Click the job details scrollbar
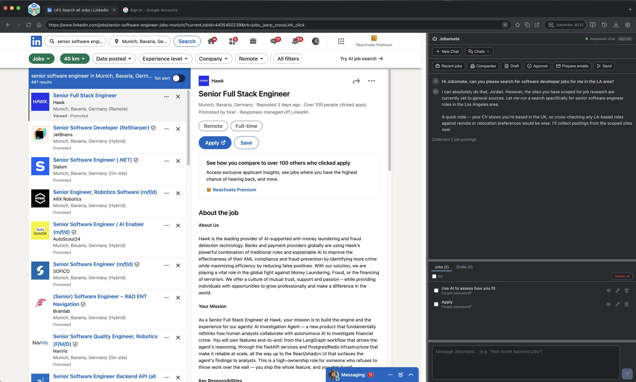Viewport: 636px width, 382px height. tap(390, 120)
